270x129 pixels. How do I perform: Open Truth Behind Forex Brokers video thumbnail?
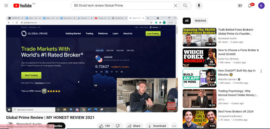(x=199, y=37)
